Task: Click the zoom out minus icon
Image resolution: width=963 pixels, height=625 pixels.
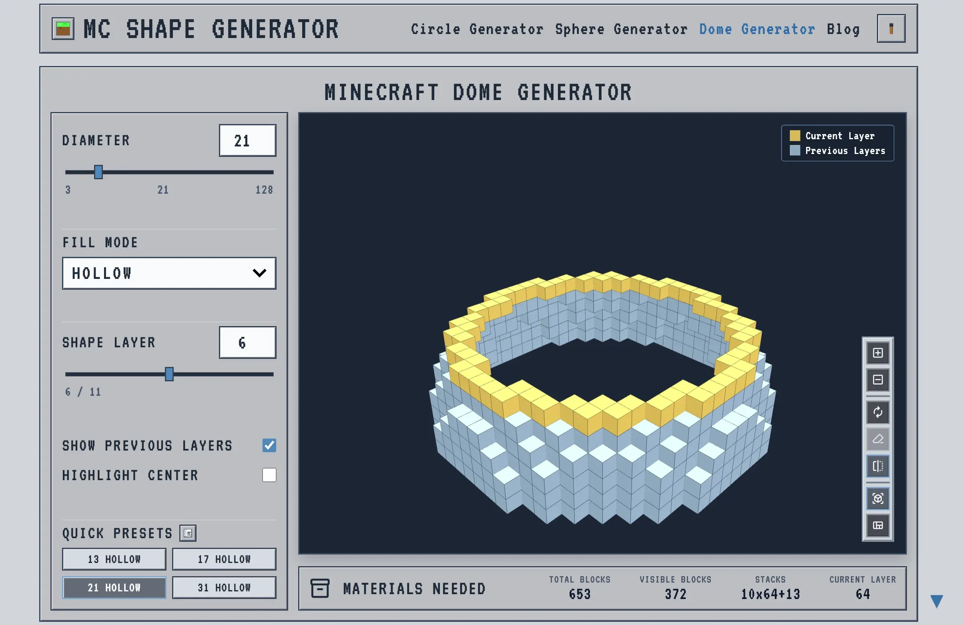Action: pyautogui.click(x=877, y=379)
